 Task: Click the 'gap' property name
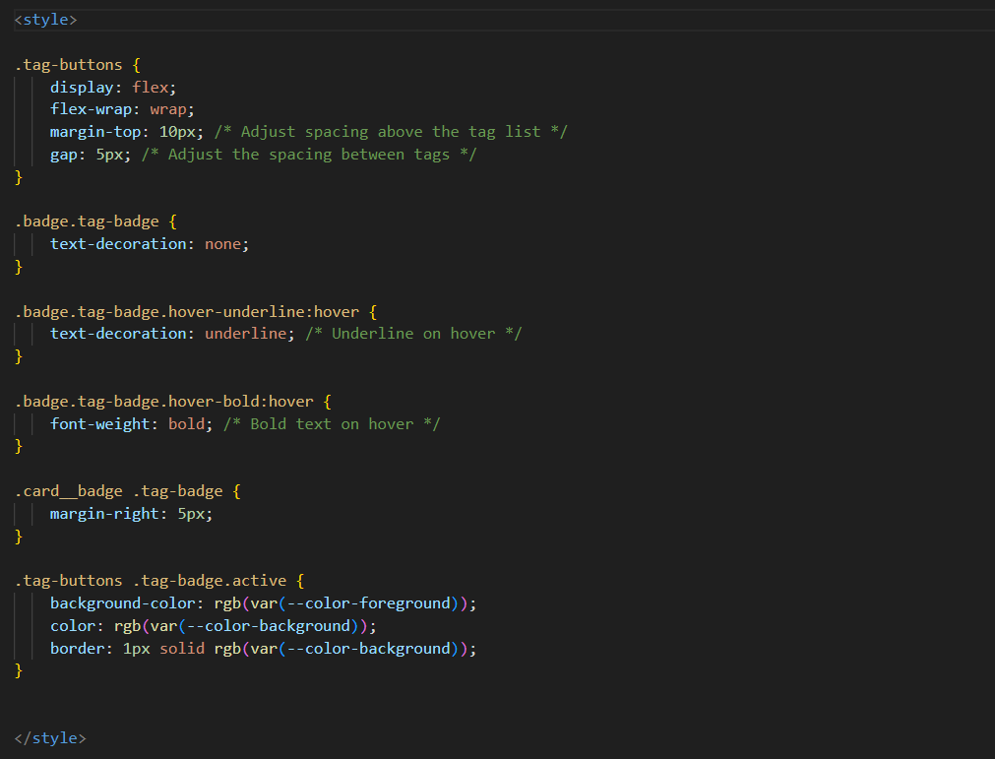pyautogui.click(x=64, y=155)
